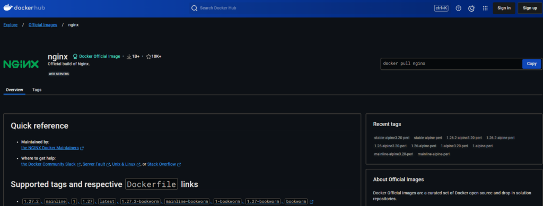This screenshot has width=543, height=206.
Task: Select recent tag 1.26.2-alpine-perl
Action: (x=501, y=138)
